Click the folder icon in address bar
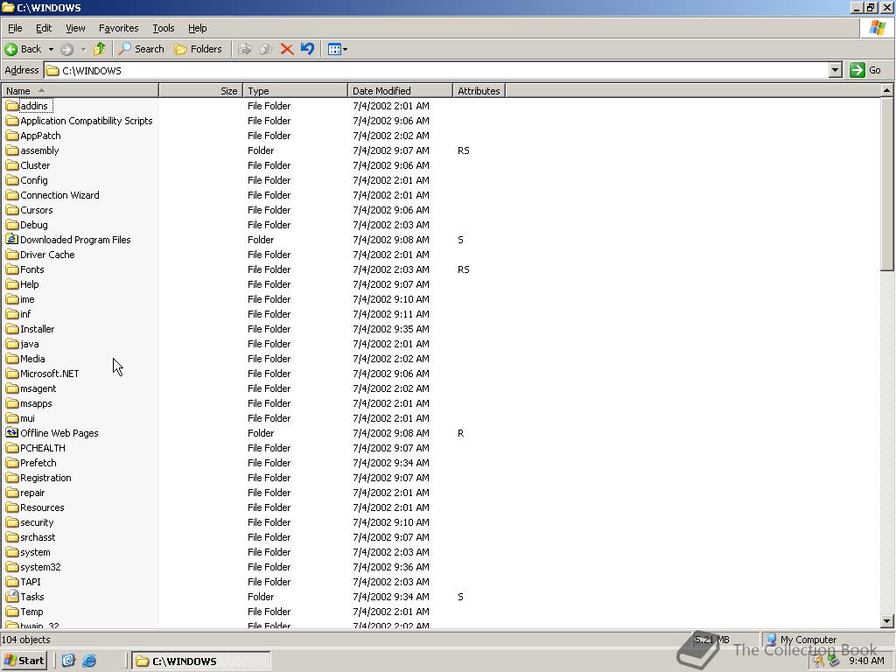This screenshot has width=896, height=672. click(x=52, y=70)
